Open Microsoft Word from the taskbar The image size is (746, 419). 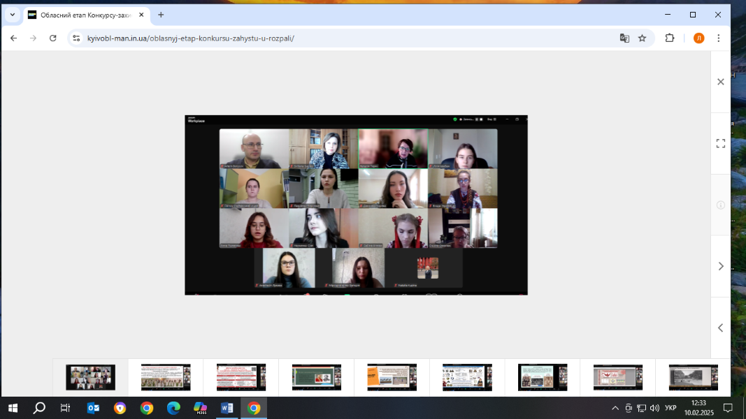tap(227, 408)
